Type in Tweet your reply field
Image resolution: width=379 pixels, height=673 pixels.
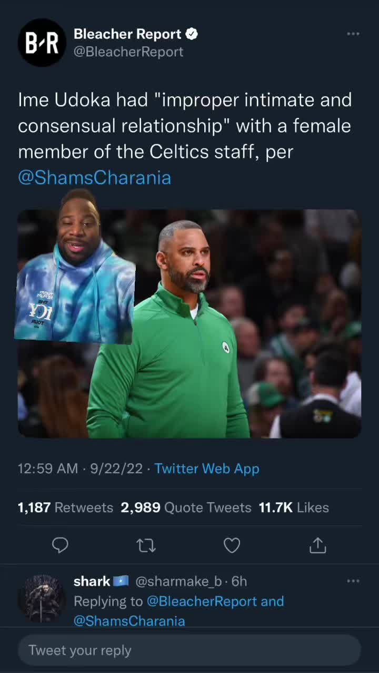click(189, 650)
